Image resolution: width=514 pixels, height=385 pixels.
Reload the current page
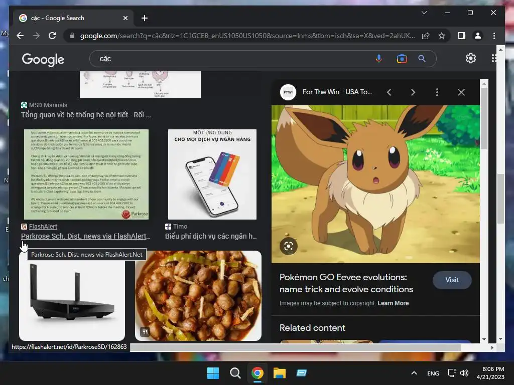point(52,36)
